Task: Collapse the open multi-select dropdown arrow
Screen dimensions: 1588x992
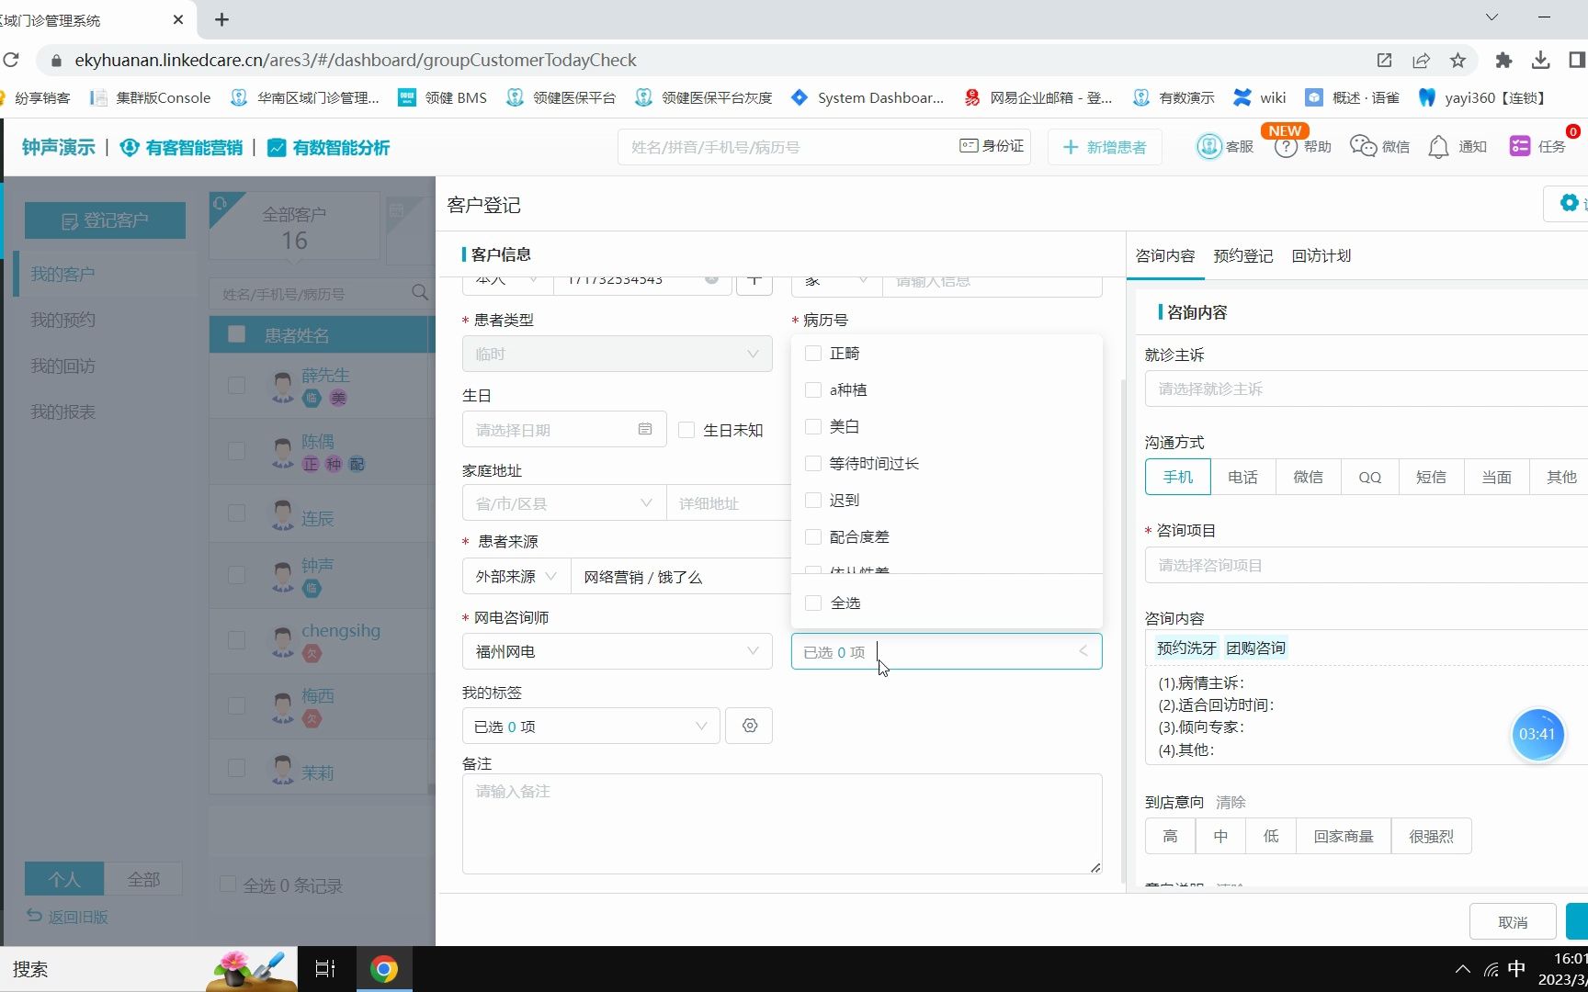Action: pos(1083,651)
